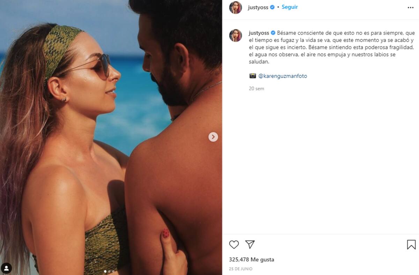Open the justyoss username in the header

tap(258, 7)
